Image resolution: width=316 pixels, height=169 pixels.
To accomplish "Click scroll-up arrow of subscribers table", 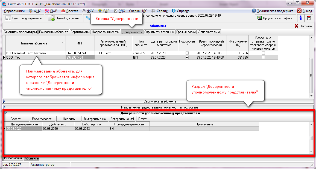I will [x=311, y=38].
